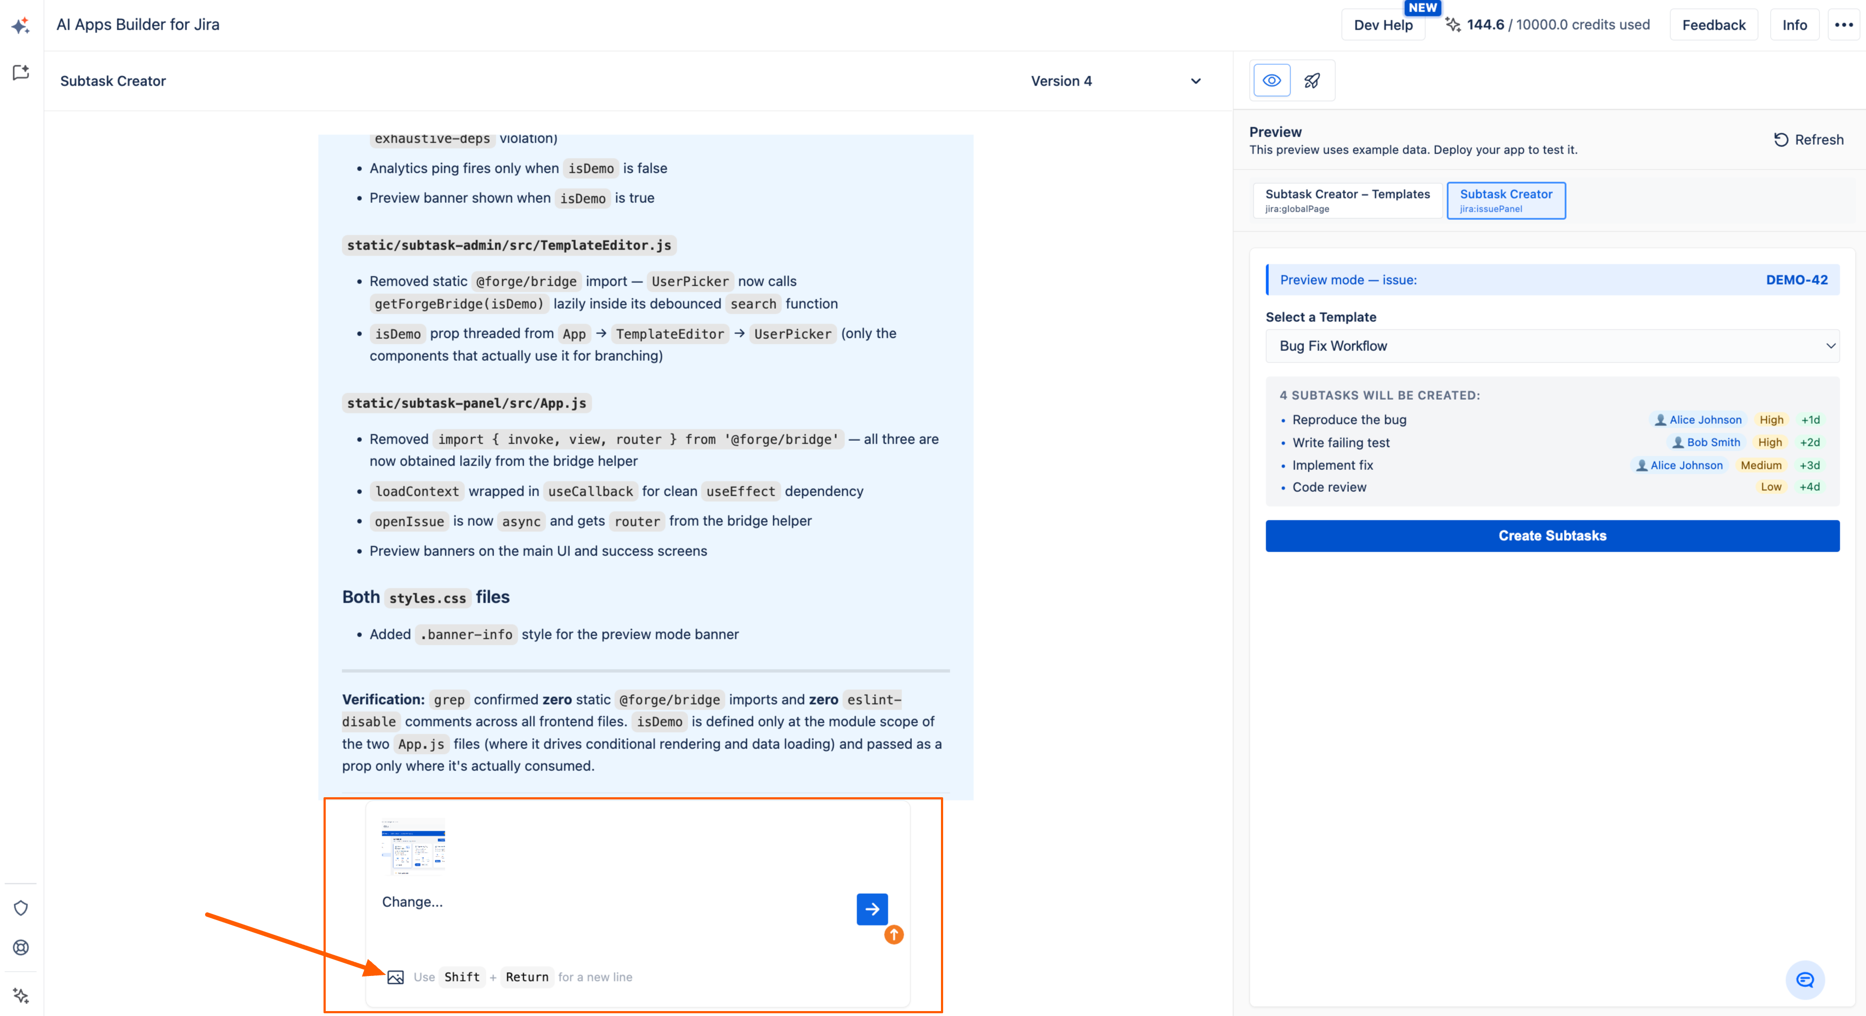1866x1016 pixels.
Task: Click the AI sparkle logo in the sidebar
Action: click(x=21, y=25)
